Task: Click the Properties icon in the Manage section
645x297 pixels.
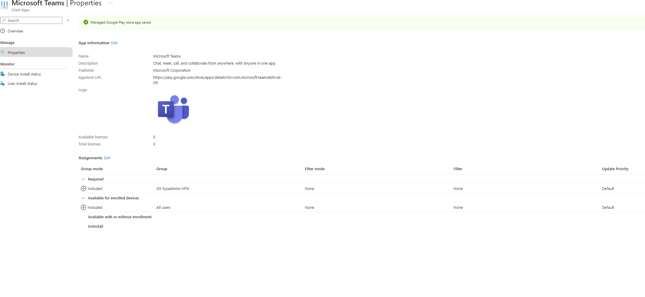Action: (x=3, y=52)
